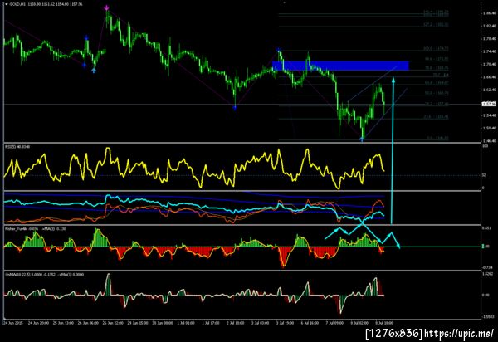Click the 2 Jul 10:00 time label
This screenshot has height=342, width=498.
[236, 323]
